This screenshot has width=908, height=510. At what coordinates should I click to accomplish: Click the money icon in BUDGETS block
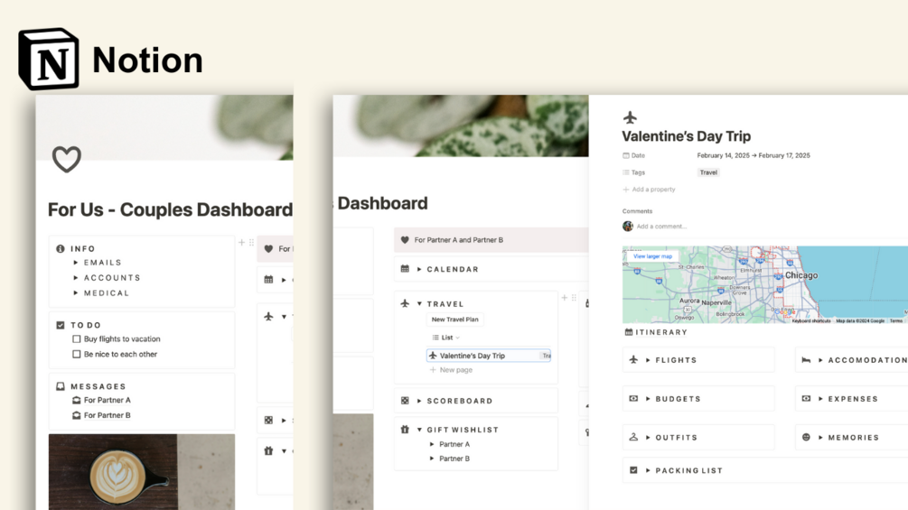pos(633,398)
